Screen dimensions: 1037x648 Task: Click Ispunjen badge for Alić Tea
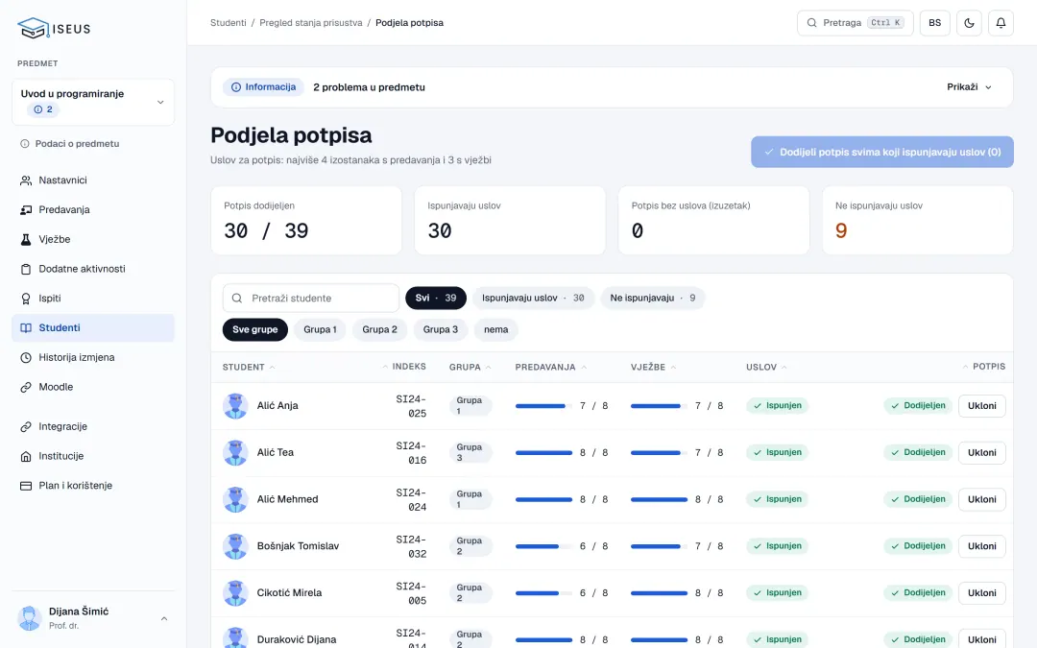tap(777, 453)
